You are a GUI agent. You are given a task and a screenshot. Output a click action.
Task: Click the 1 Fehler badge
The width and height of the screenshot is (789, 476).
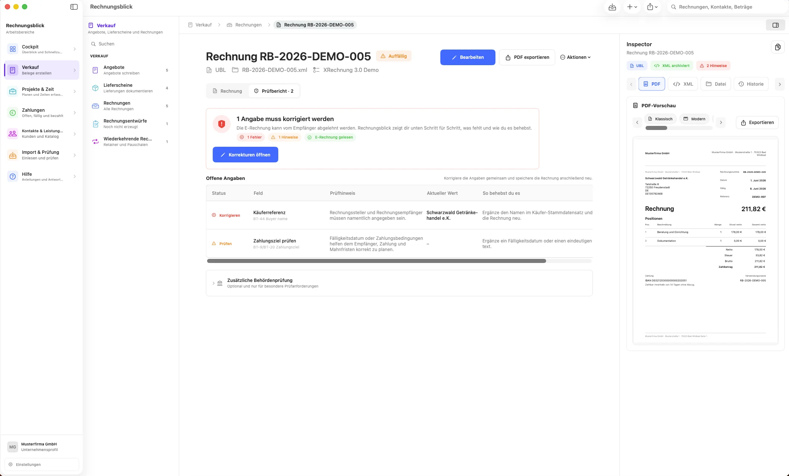click(251, 137)
